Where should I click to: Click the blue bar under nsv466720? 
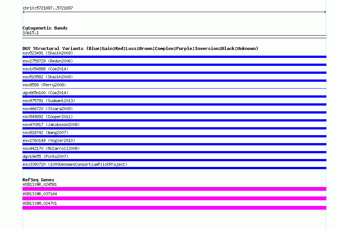point(174,112)
